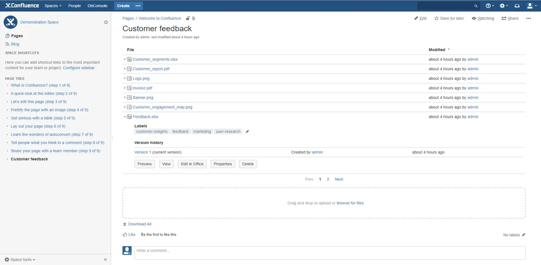Click the Like thumbs-up link
Viewport: 541px width, 265px height.
click(129, 235)
